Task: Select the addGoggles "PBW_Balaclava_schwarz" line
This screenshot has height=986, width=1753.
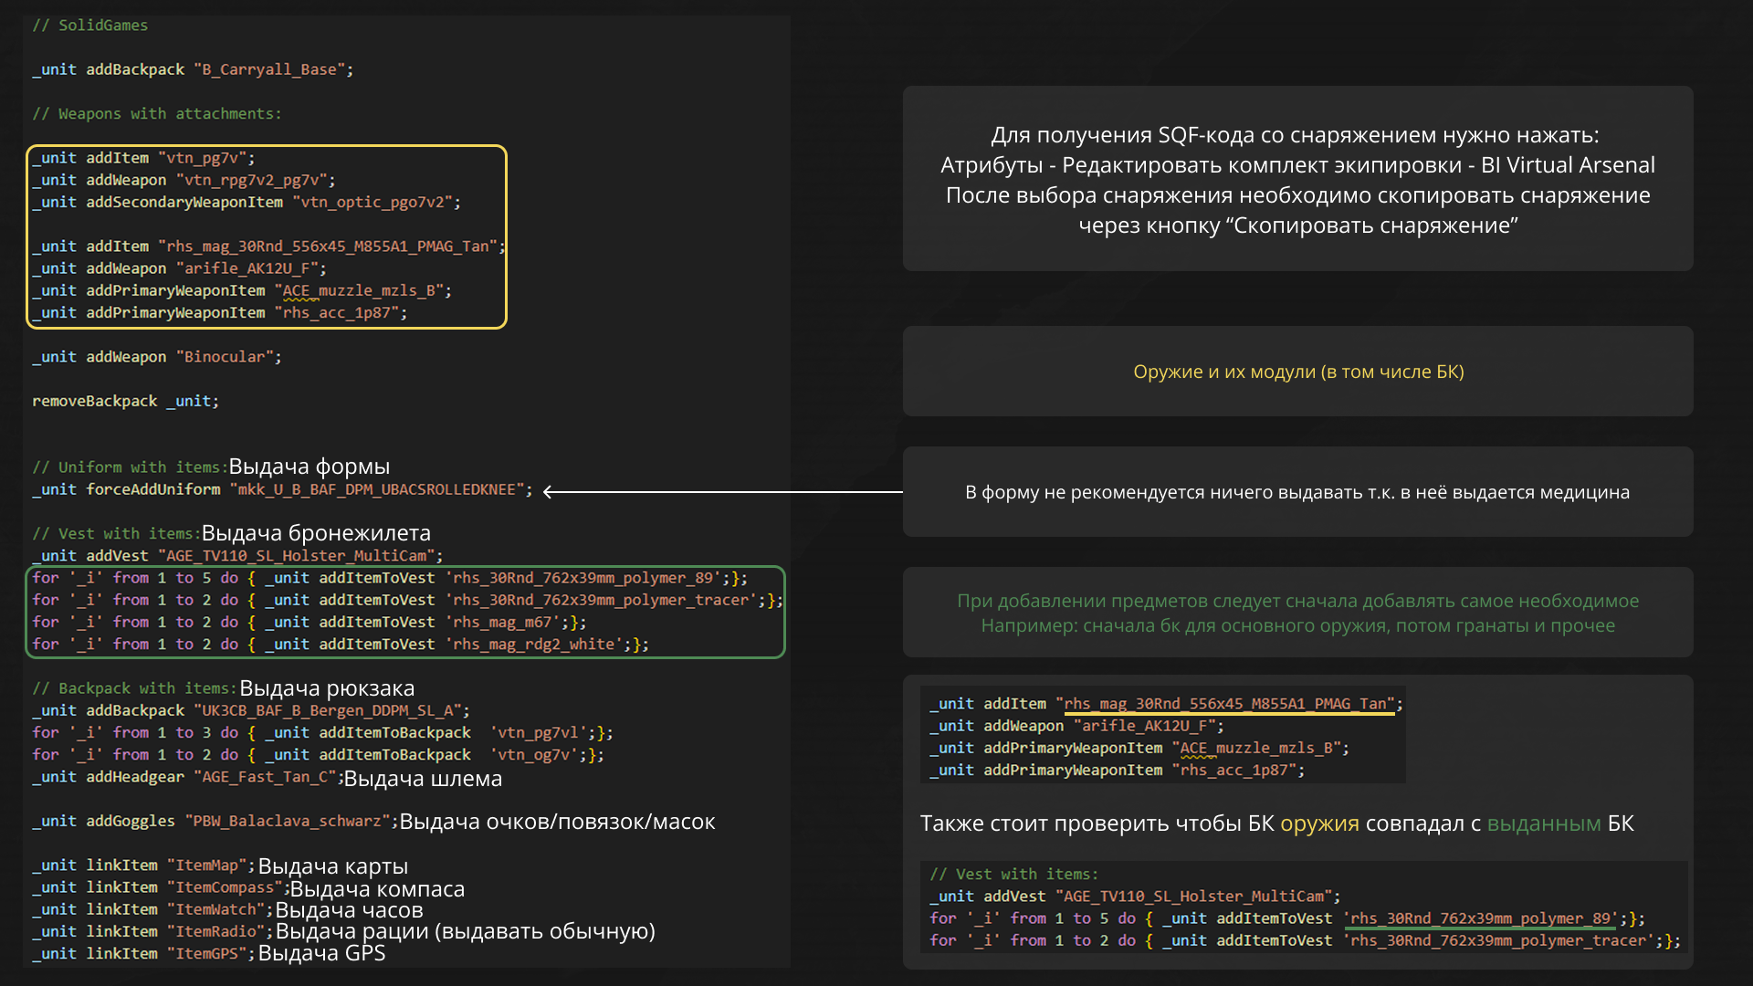Action: tap(215, 821)
